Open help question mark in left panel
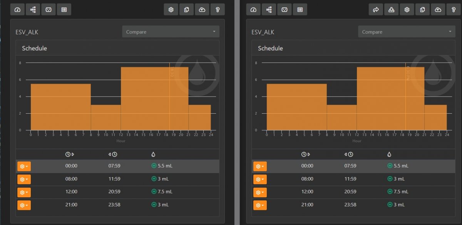Viewport: 462px width, 225px height. pyautogui.click(x=218, y=10)
